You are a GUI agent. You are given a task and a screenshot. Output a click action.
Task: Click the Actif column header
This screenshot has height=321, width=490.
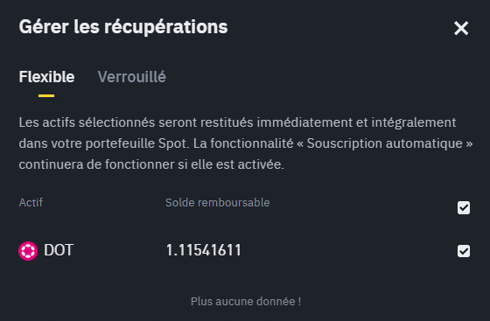point(31,203)
